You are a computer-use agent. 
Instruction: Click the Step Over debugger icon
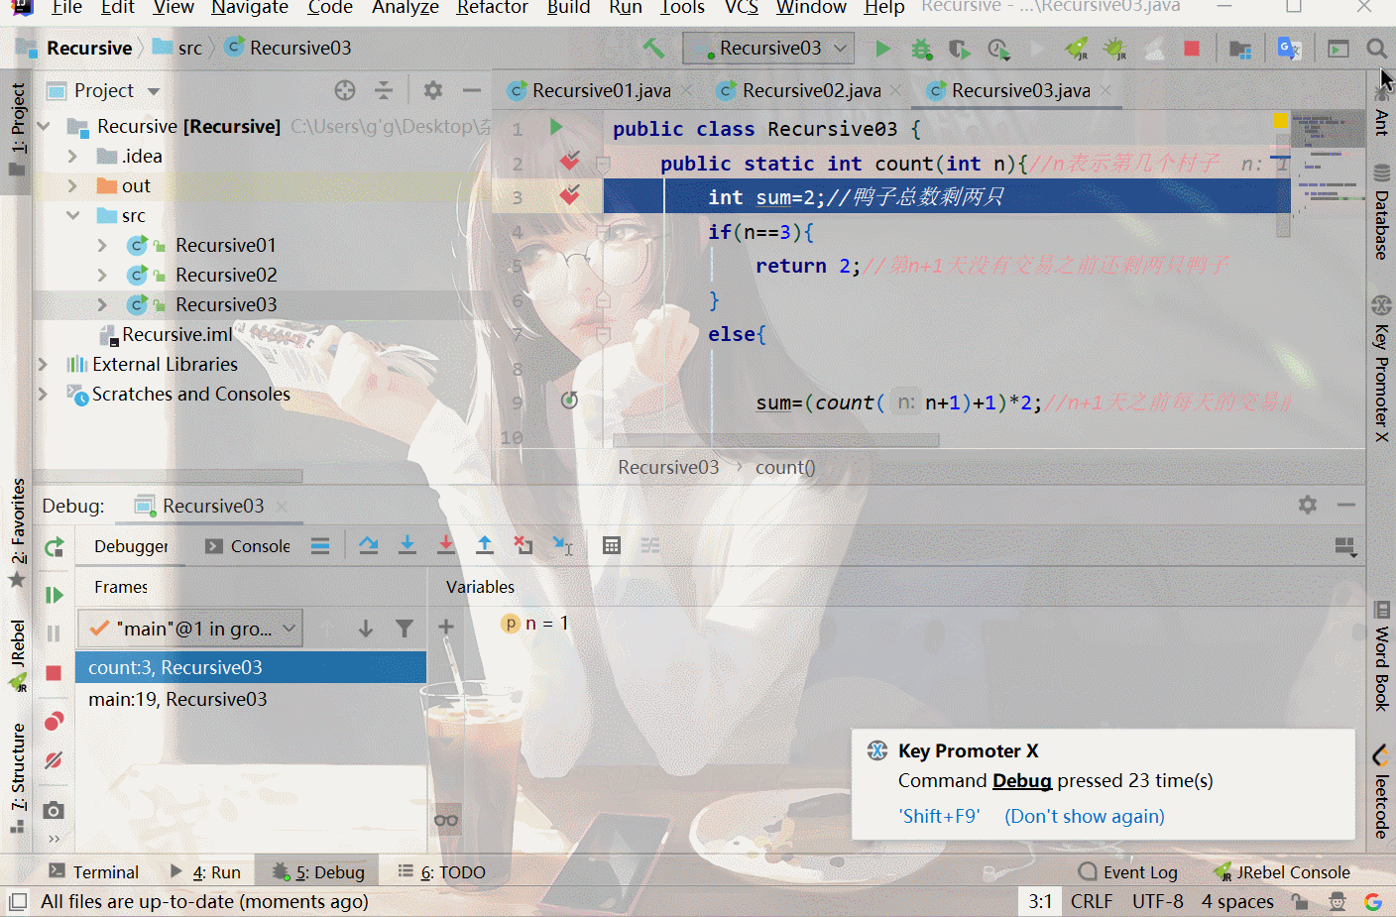click(369, 545)
